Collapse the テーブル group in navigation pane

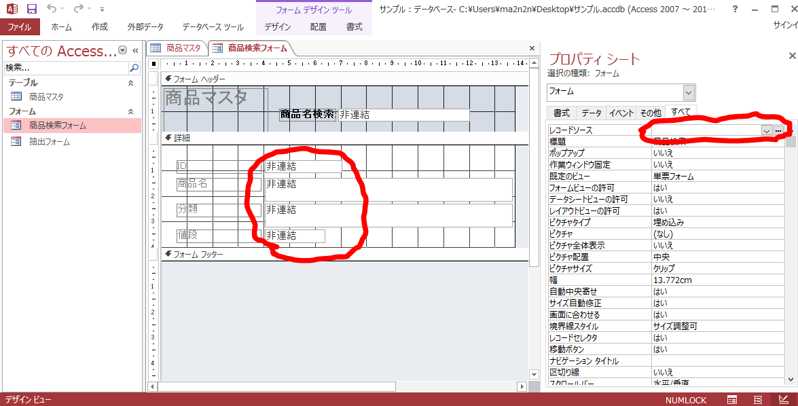click(131, 83)
